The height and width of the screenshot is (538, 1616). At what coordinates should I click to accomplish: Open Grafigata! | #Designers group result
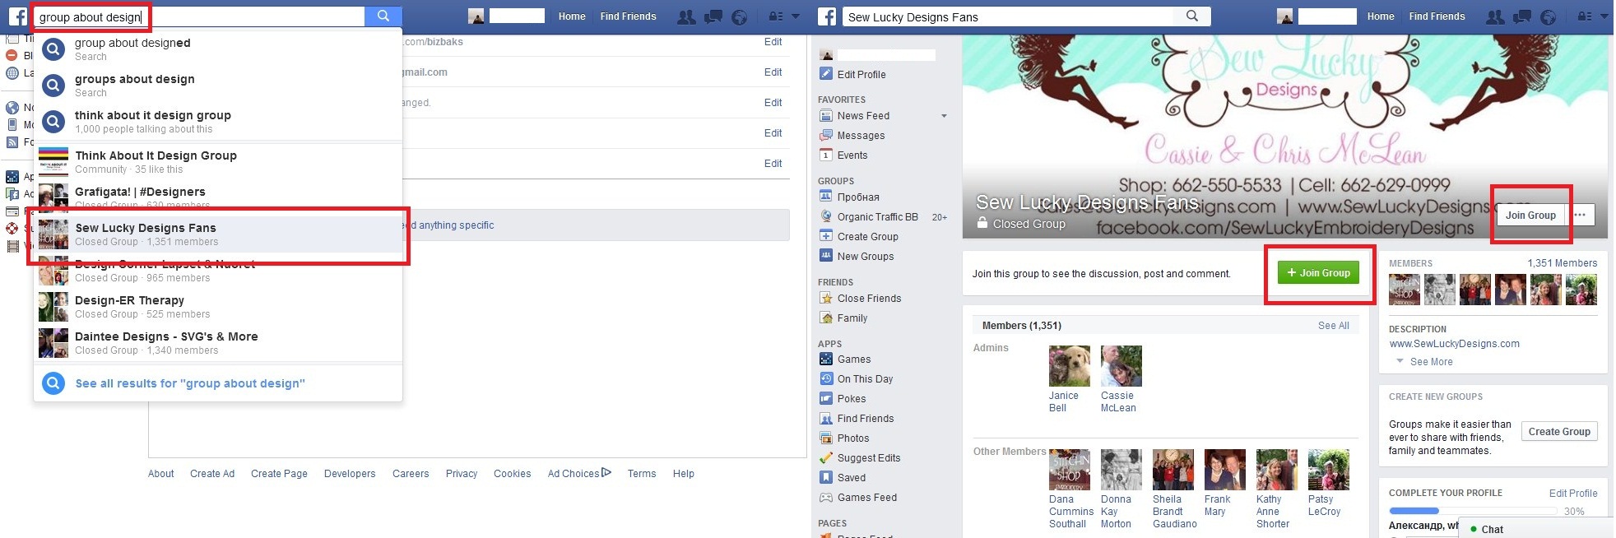pos(219,197)
